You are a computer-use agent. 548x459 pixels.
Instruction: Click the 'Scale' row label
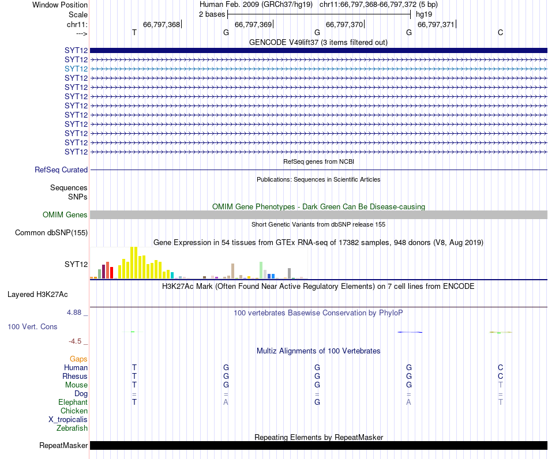pyautogui.click(x=78, y=14)
